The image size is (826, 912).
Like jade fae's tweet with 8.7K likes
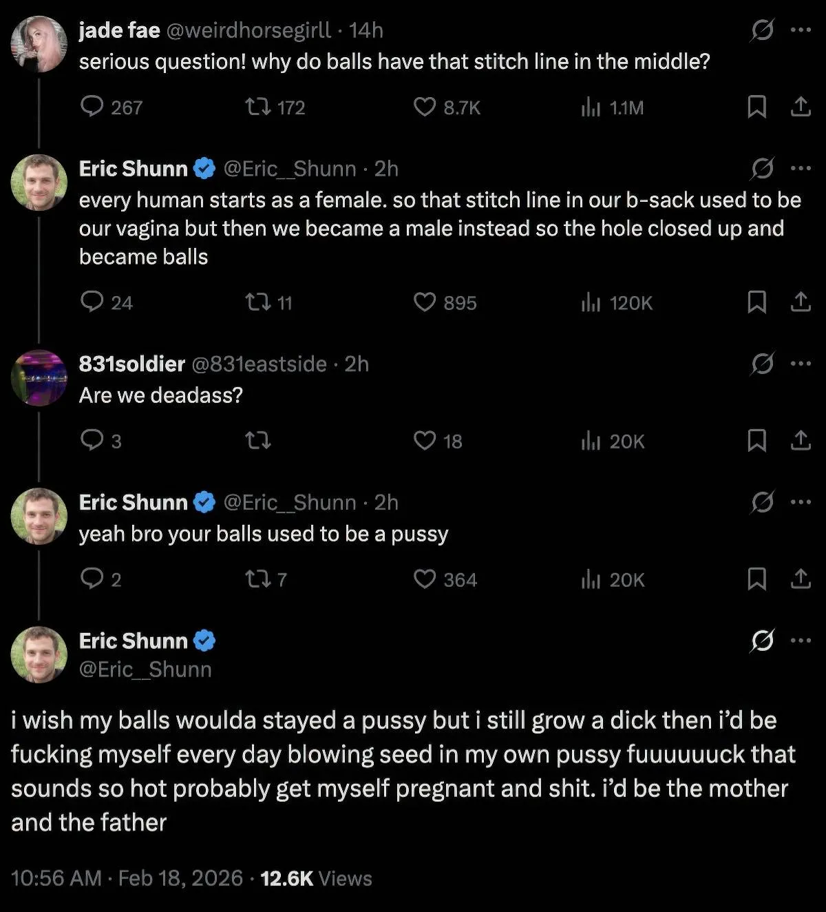425,107
